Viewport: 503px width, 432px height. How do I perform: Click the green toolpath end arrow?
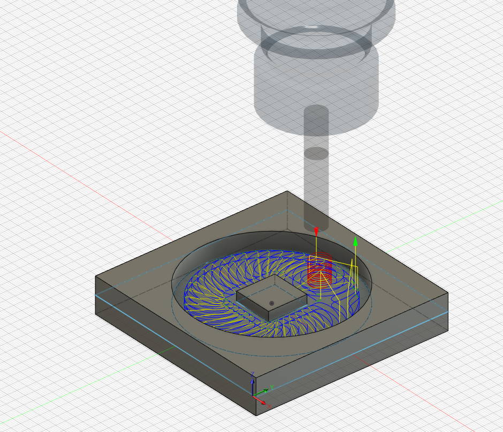pyautogui.click(x=355, y=242)
